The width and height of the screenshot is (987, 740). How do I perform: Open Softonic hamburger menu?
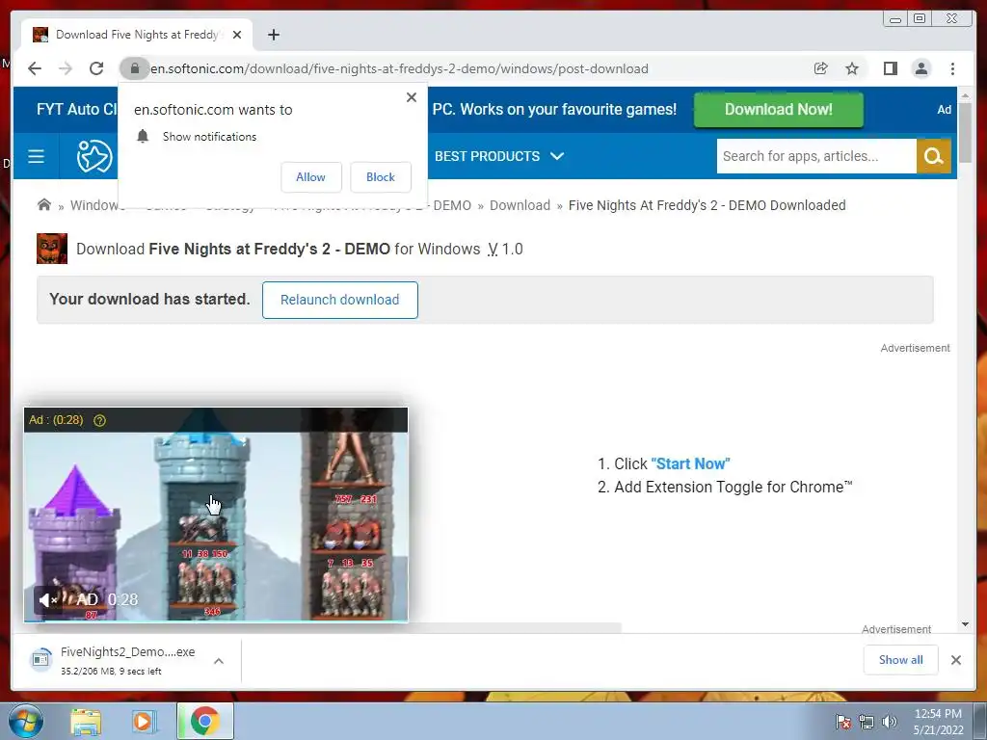pos(36,156)
